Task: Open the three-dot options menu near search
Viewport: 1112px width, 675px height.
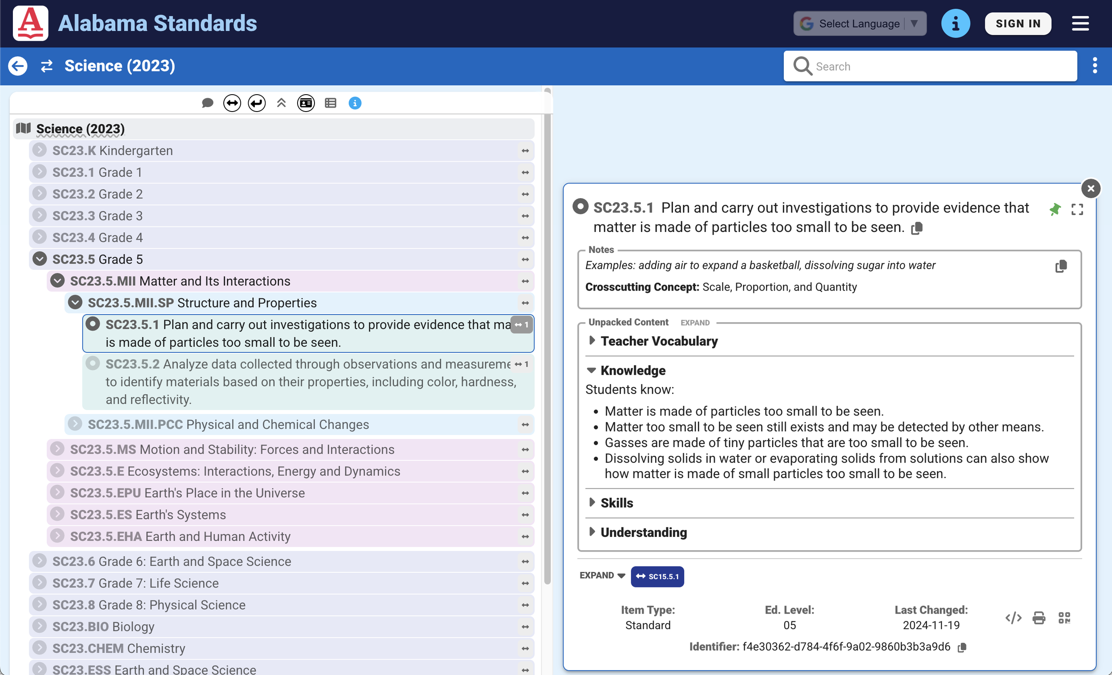Action: pyautogui.click(x=1094, y=66)
